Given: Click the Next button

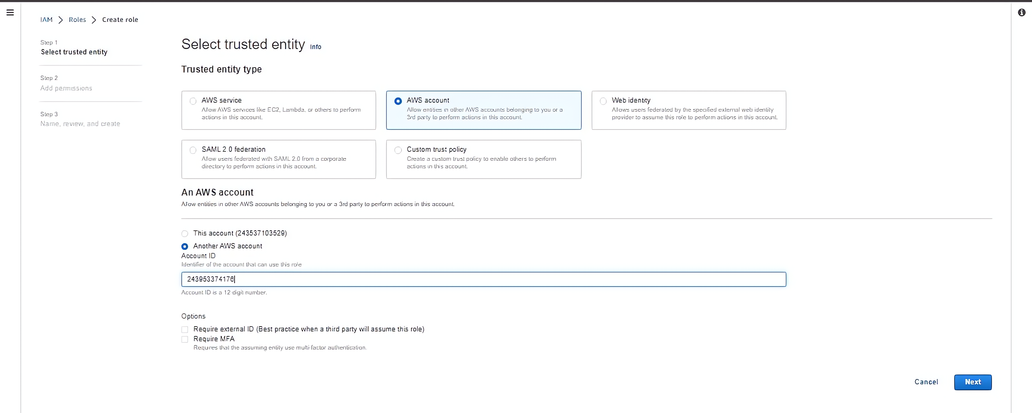Looking at the screenshot, I should click(972, 382).
